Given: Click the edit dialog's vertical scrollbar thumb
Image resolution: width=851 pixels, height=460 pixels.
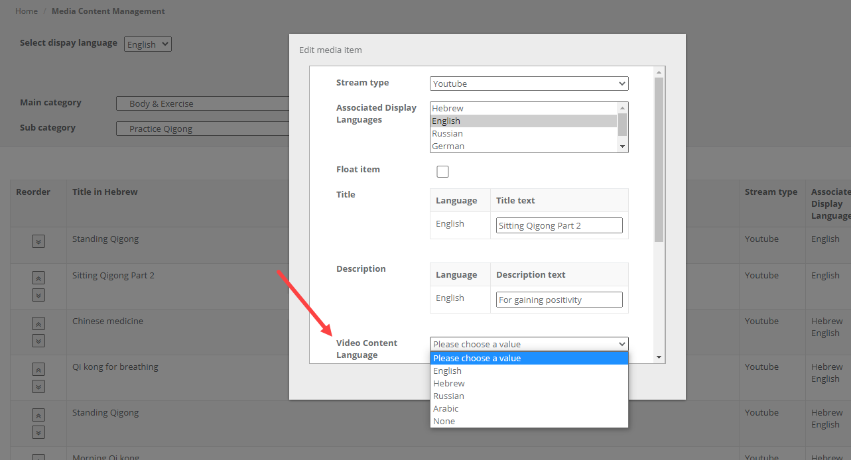Looking at the screenshot, I should tap(659, 159).
